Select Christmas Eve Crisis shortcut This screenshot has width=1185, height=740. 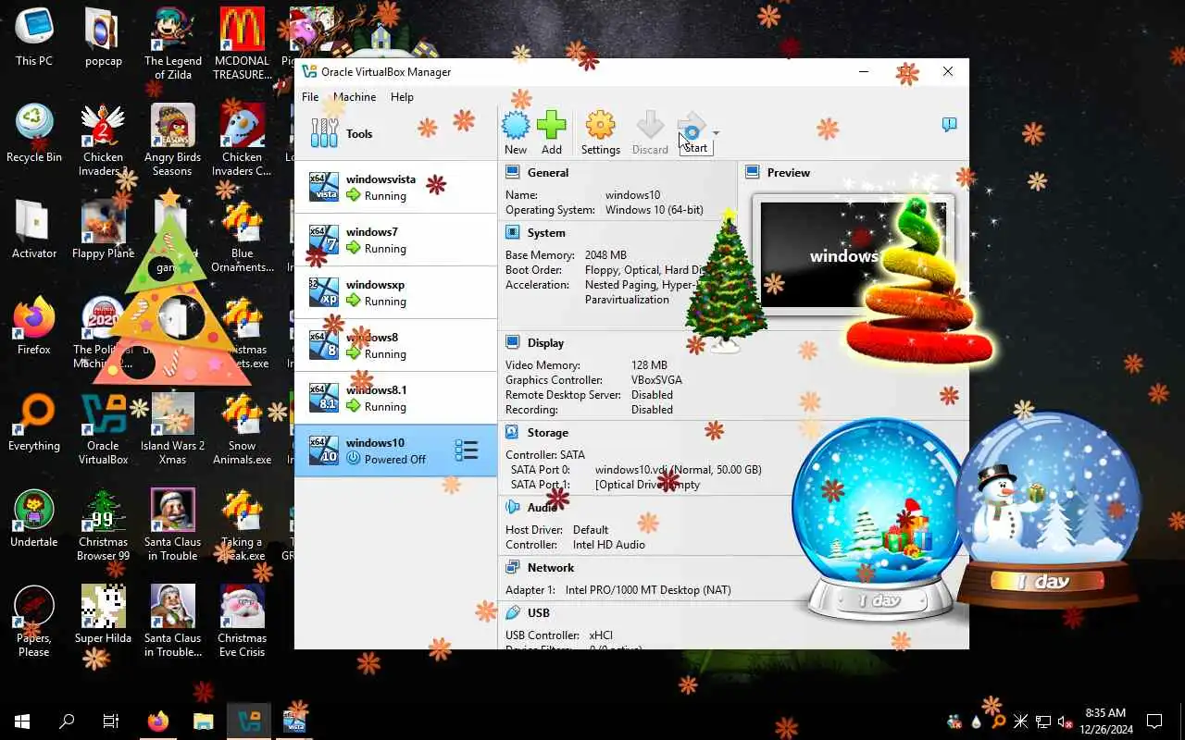(x=243, y=621)
